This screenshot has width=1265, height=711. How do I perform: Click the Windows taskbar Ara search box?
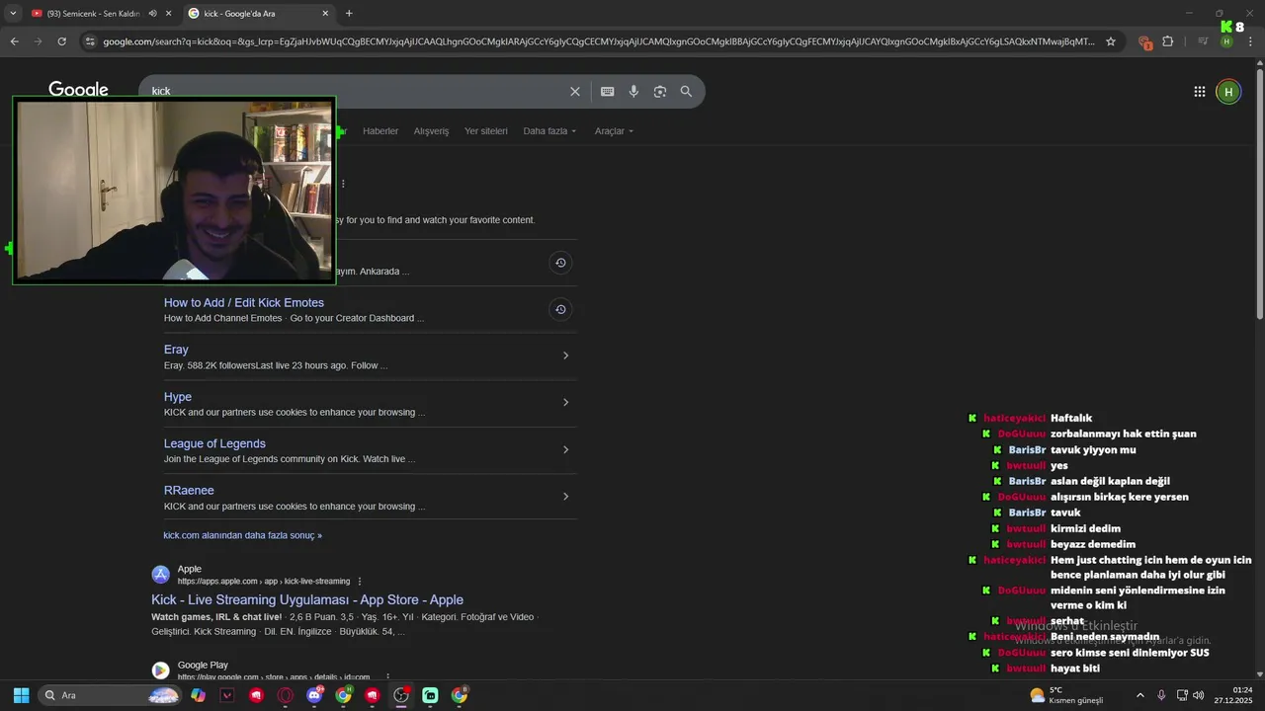[110, 695]
